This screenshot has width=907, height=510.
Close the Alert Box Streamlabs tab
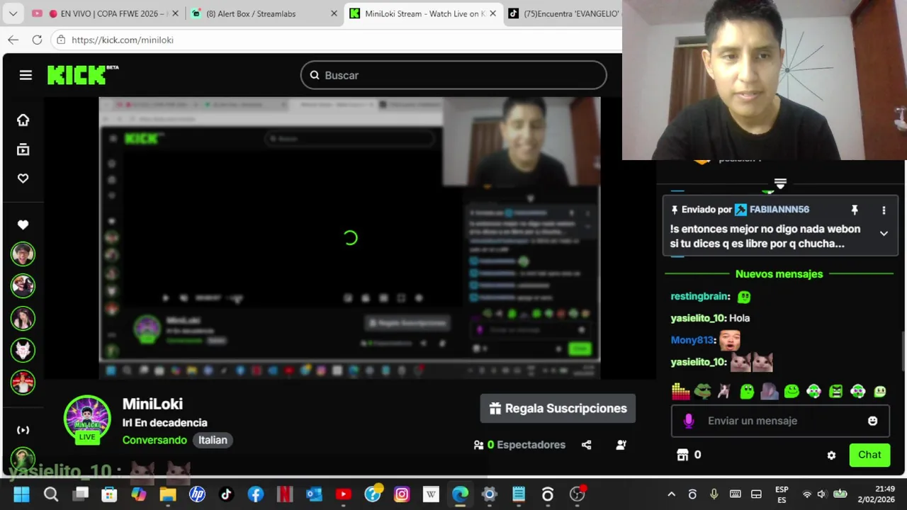coord(334,13)
